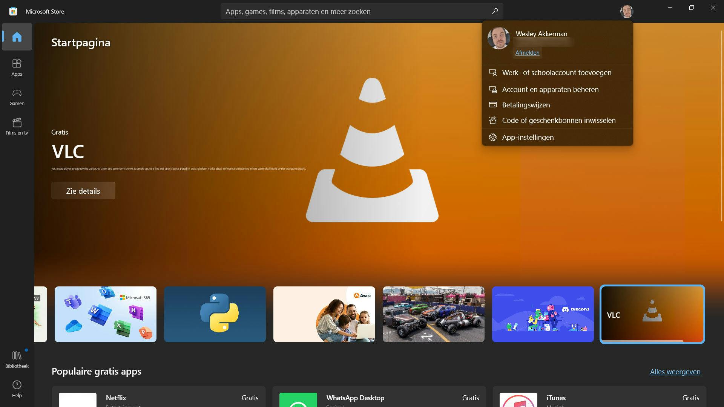Open the Home page sidebar icon

[17, 37]
